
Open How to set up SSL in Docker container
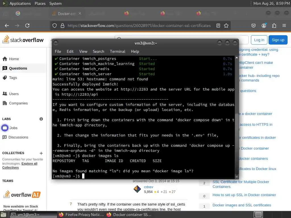click(244, 195)
